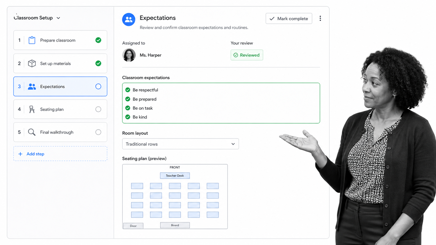
Task: Select the Seating plan step
Action: (60, 109)
